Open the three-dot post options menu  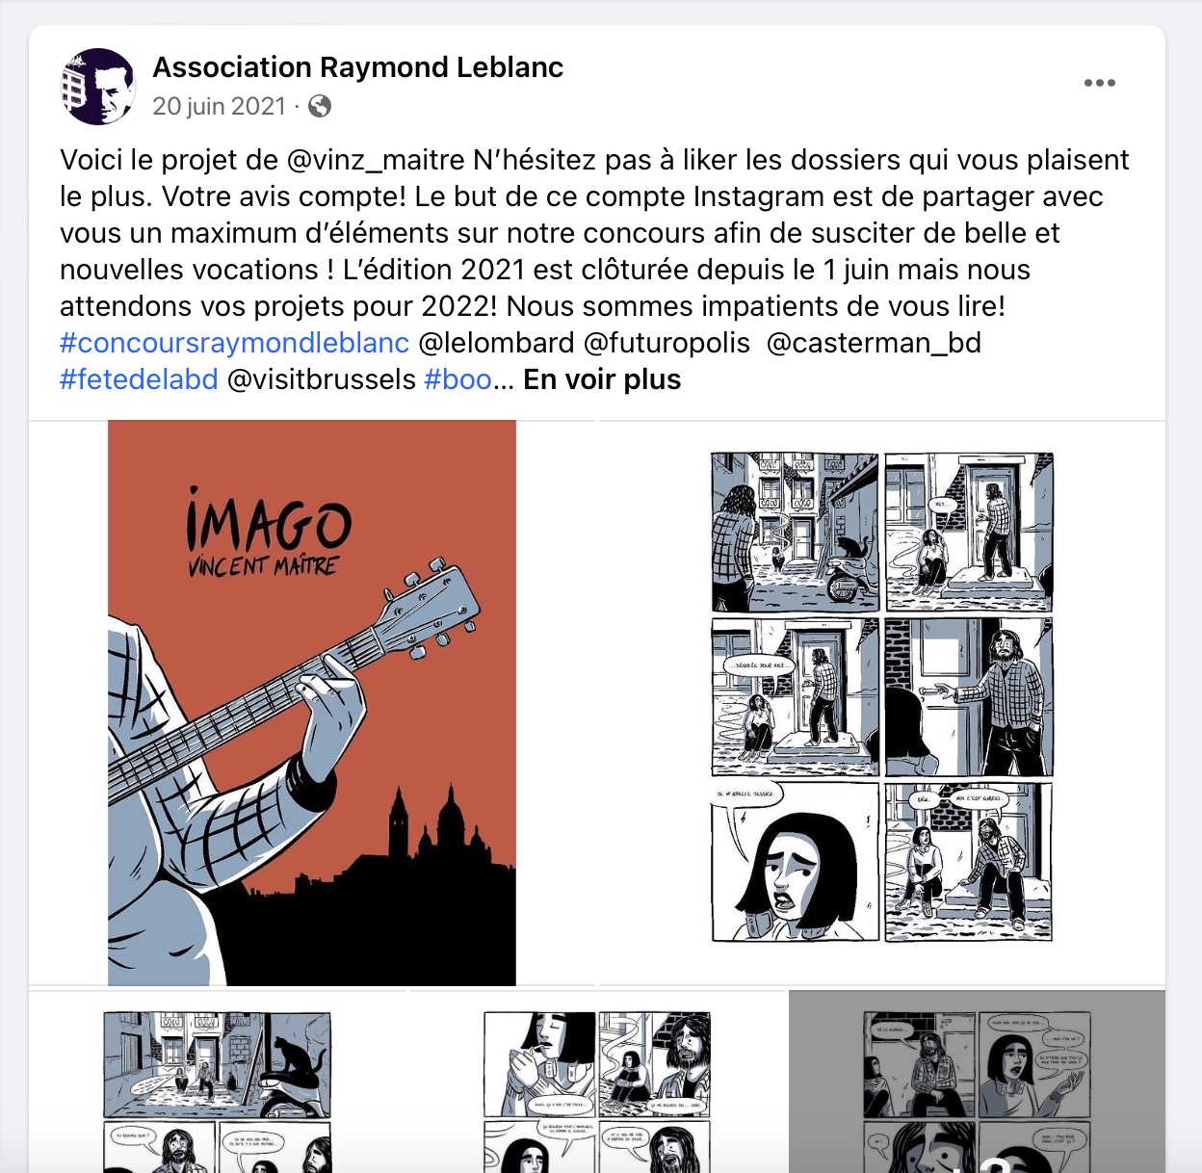click(x=1099, y=83)
